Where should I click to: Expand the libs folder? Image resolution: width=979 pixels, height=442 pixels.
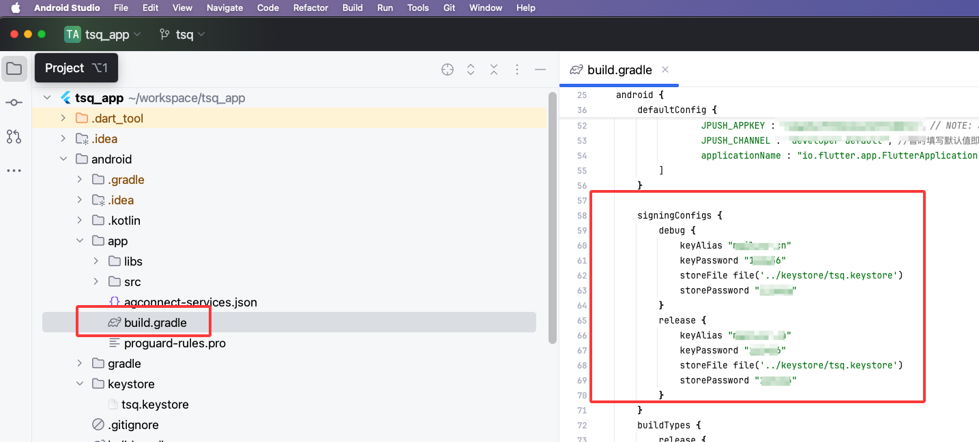click(x=96, y=262)
